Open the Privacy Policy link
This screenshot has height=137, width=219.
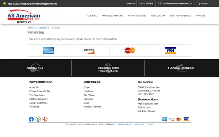[x=125, y=125]
